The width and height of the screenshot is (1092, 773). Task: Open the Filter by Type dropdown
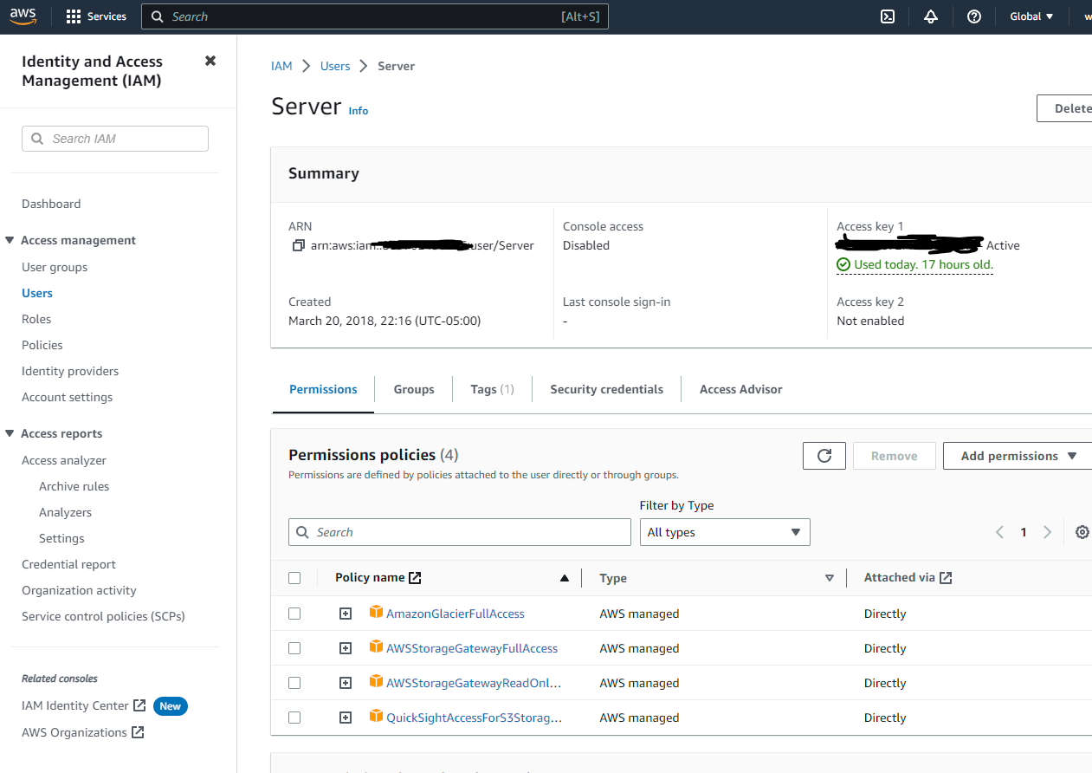coord(724,532)
